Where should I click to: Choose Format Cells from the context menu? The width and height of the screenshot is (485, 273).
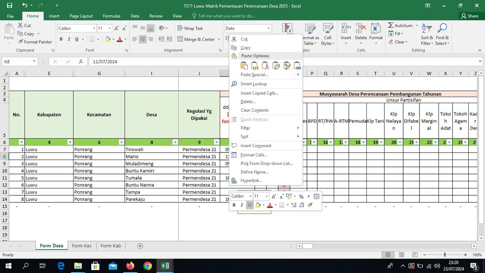[x=254, y=155]
